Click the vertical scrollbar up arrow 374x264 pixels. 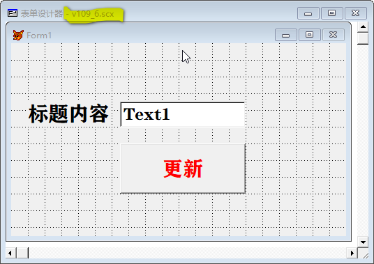click(363, 26)
